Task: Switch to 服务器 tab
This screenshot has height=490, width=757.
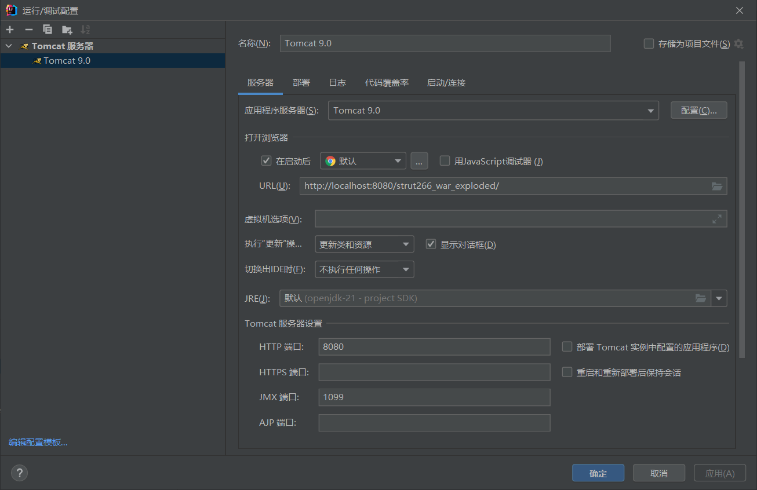Action: click(260, 83)
